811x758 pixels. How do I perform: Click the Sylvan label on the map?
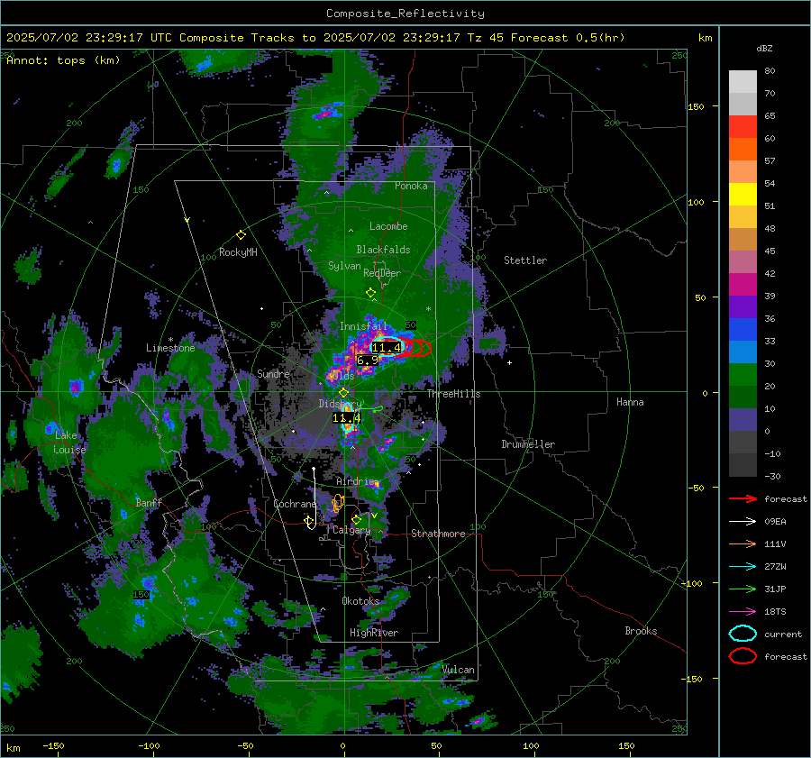click(x=344, y=266)
